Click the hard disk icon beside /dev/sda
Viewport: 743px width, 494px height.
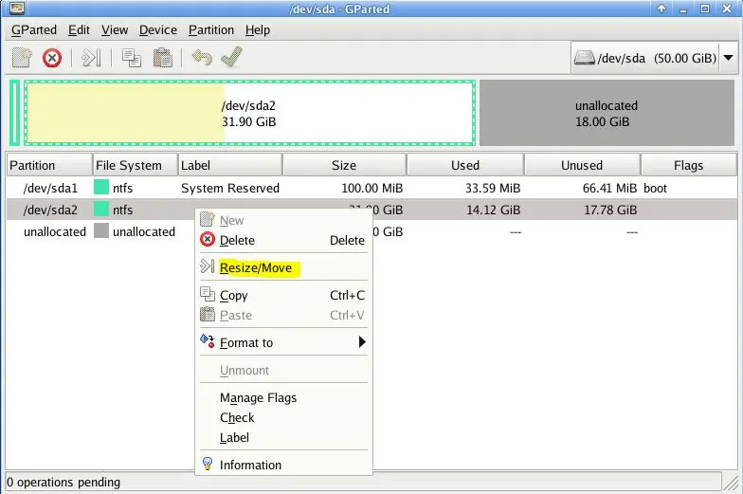pyautogui.click(x=584, y=58)
